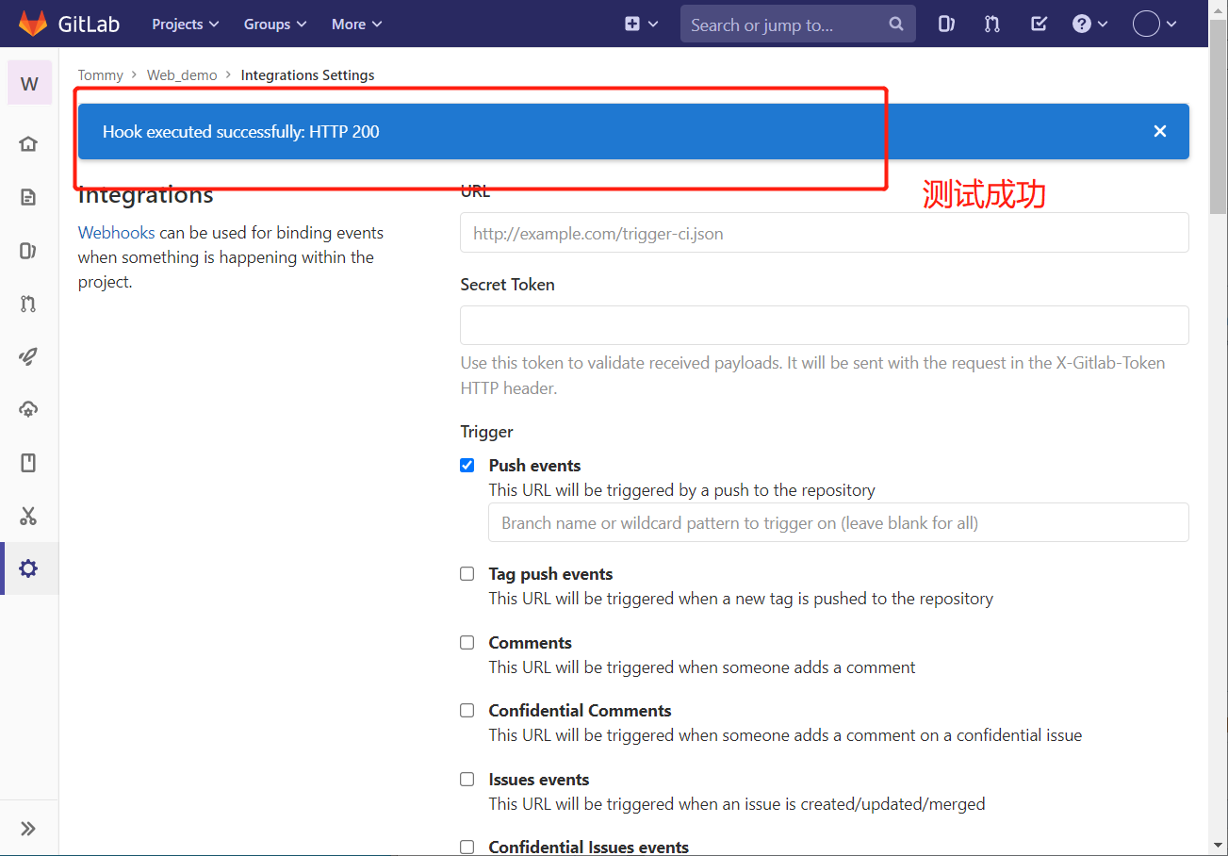Screen dimensions: 1228x856
Task: Click the Tag push events label
Action: click(550, 574)
